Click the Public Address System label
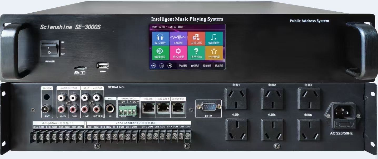The height and width of the screenshot is (159, 378). [x=310, y=21]
